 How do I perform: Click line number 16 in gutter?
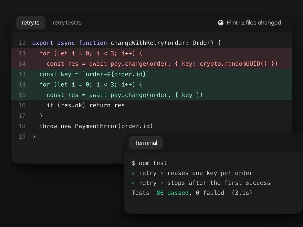click(x=22, y=105)
